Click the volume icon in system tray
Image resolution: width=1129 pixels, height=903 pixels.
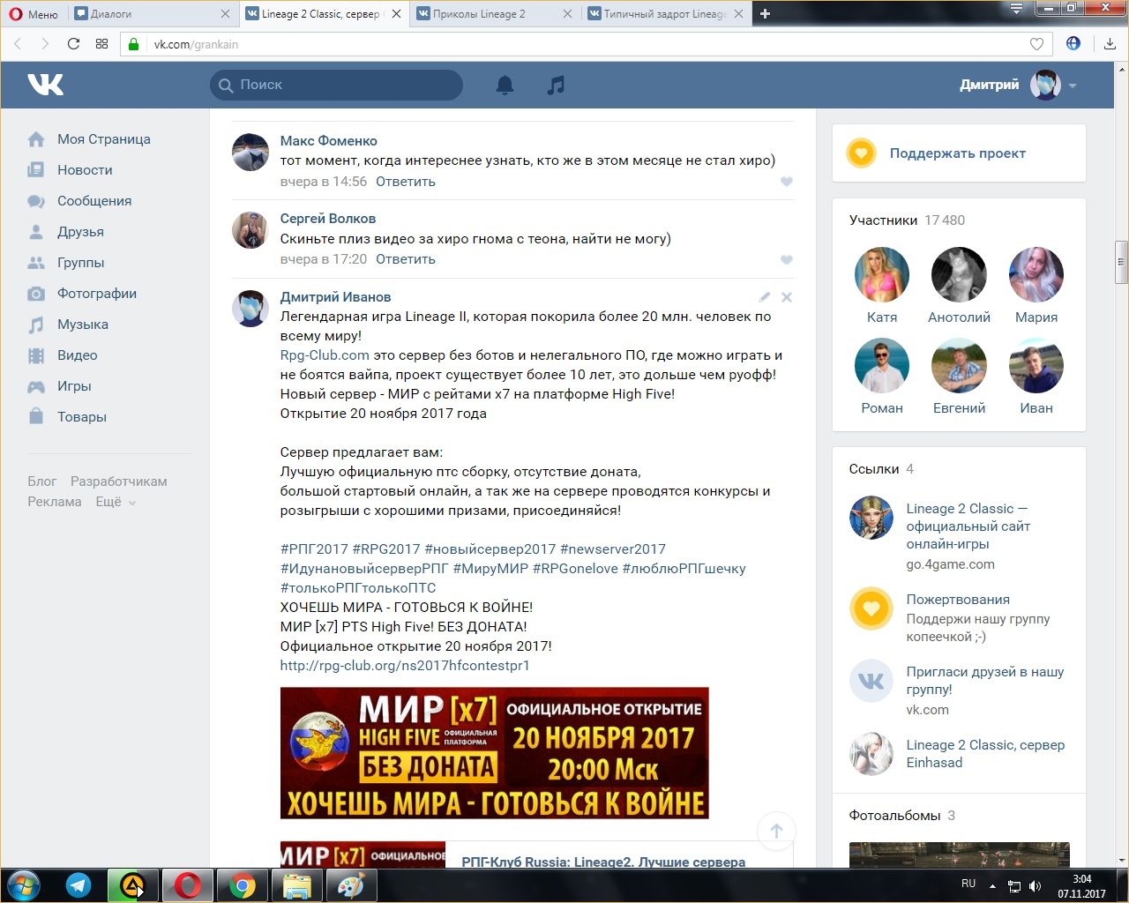[x=1036, y=886]
